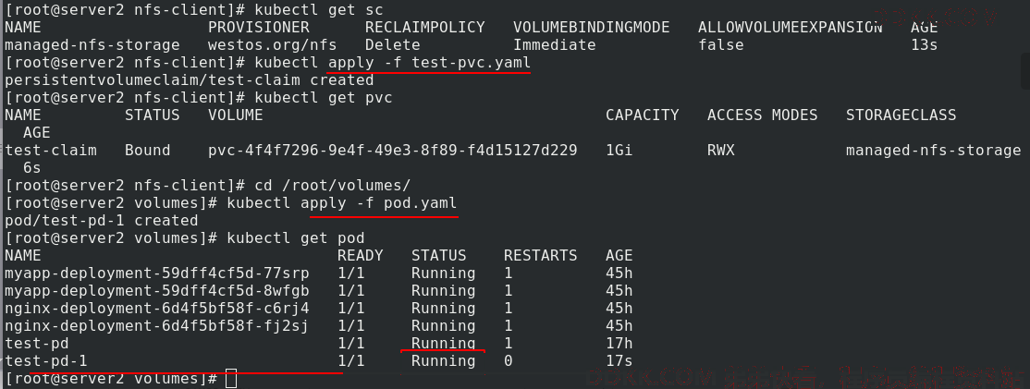Click the scrollbar handle at the right edge
The width and height of the screenshot is (1030, 389).
tap(1026, 71)
